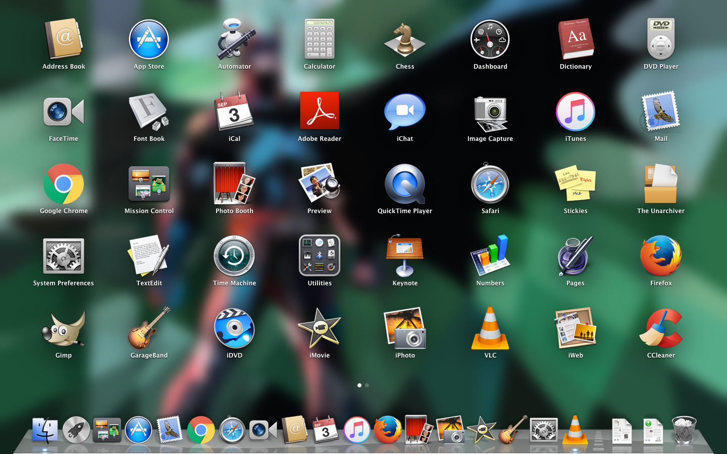The height and width of the screenshot is (454, 727).
Task: Open the Dictionary app
Action: pos(576,39)
